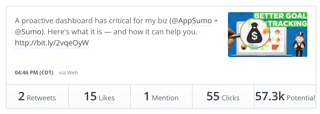View the 15 Likes stat
The height and width of the screenshot is (114, 320).
coord(99,97)
